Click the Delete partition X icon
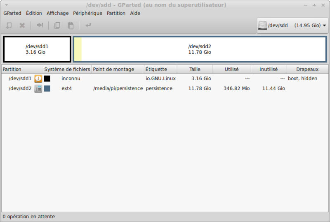330x222 pixels. point(22,25)
